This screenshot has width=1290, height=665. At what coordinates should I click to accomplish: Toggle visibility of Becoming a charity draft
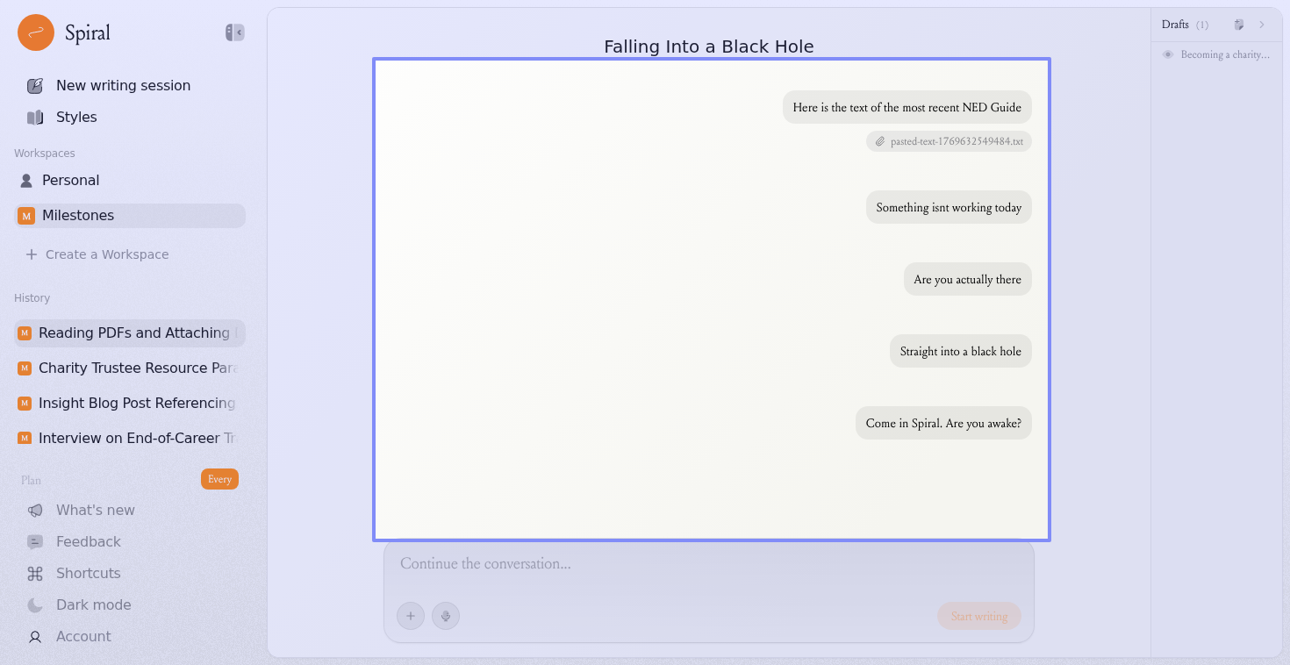coord(1168,54)
